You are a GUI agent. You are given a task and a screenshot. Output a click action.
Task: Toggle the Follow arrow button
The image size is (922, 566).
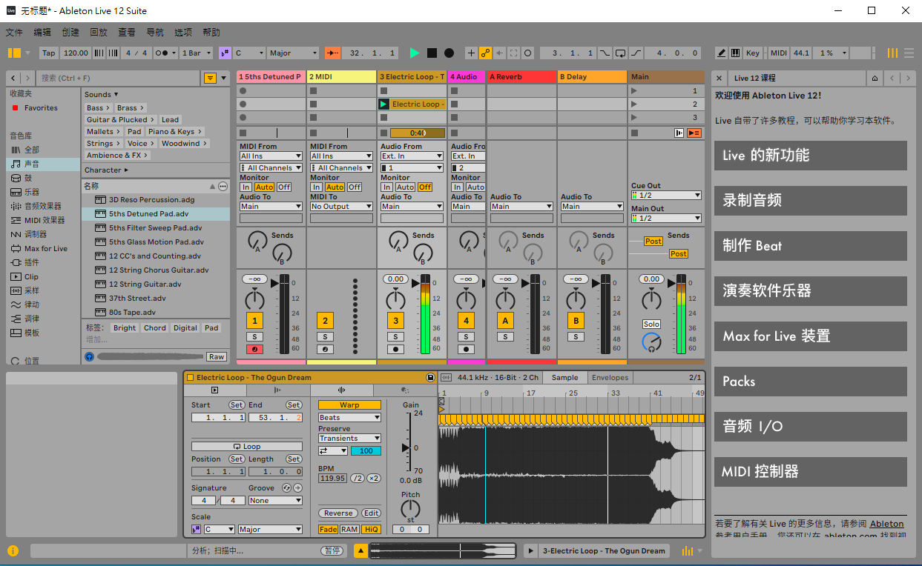pos(332,53)
